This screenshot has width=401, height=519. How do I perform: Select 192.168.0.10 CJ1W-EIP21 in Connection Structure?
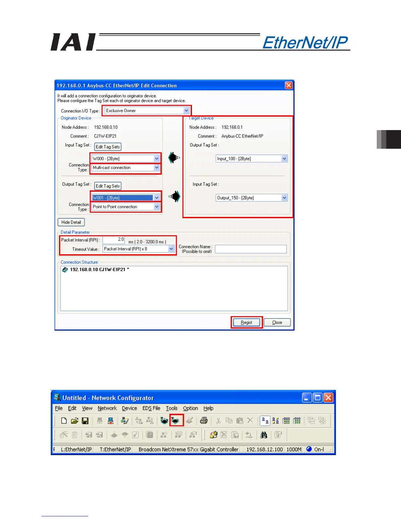(x=99, y=270)
